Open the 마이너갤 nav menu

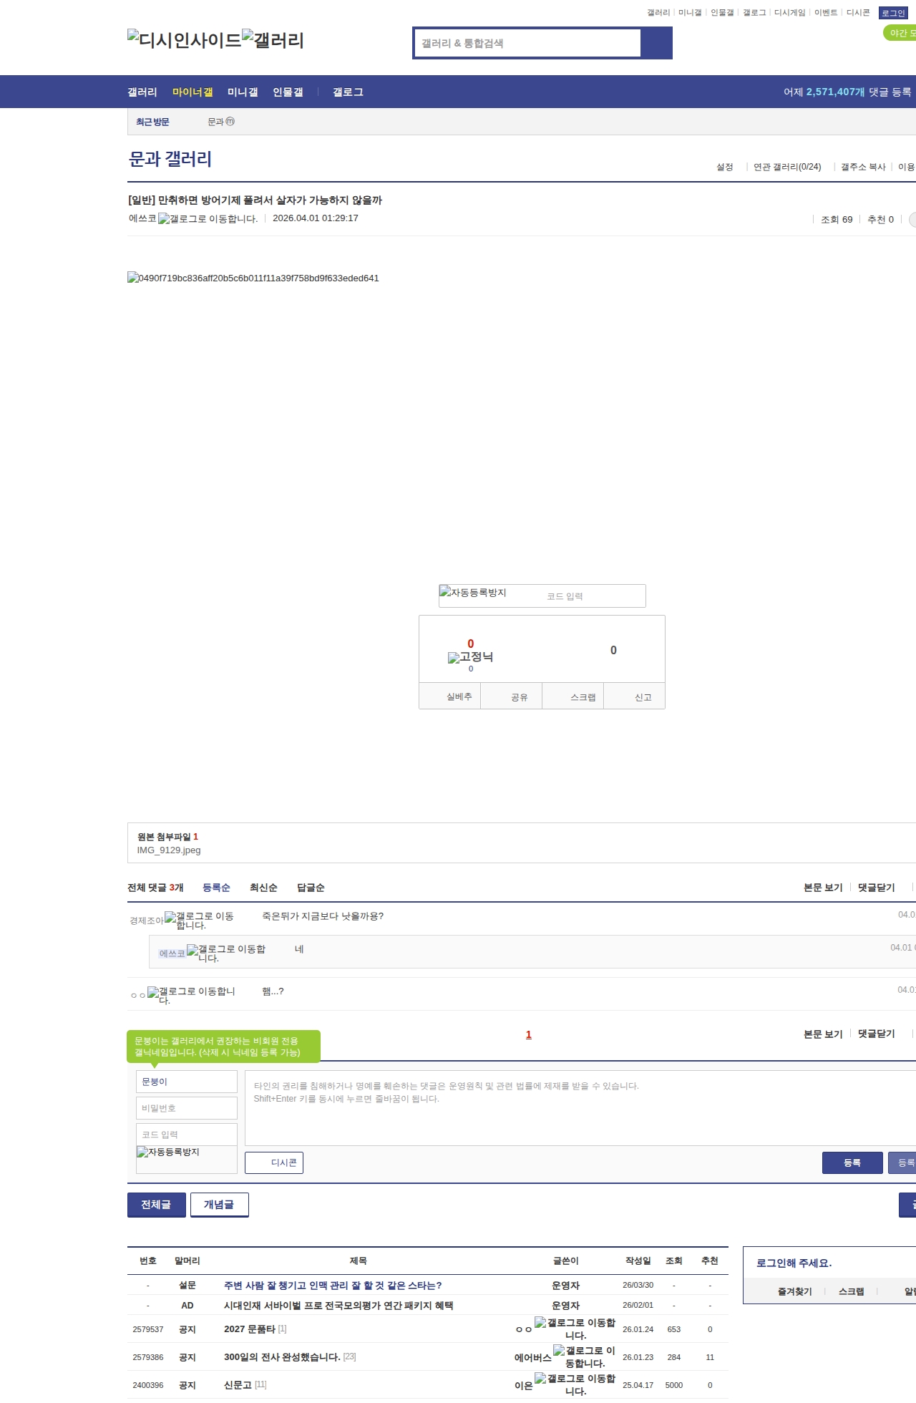[x=193, y=92]
